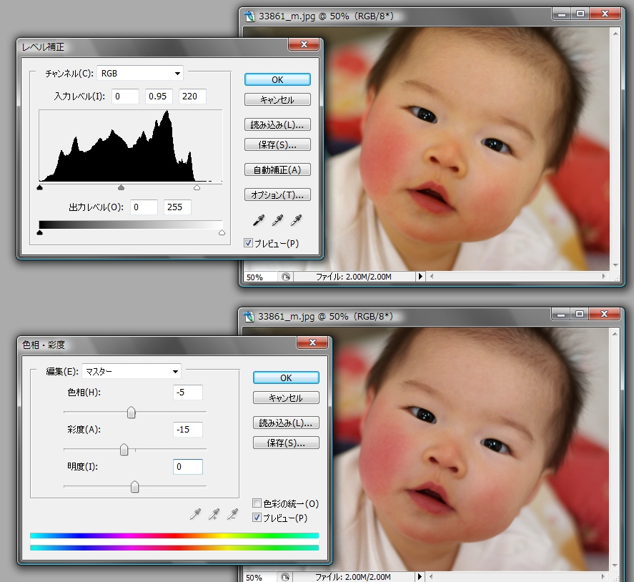Open status bar arrow menu in upper image window
This screenshot has height=582, width=634.
[420, 277]
